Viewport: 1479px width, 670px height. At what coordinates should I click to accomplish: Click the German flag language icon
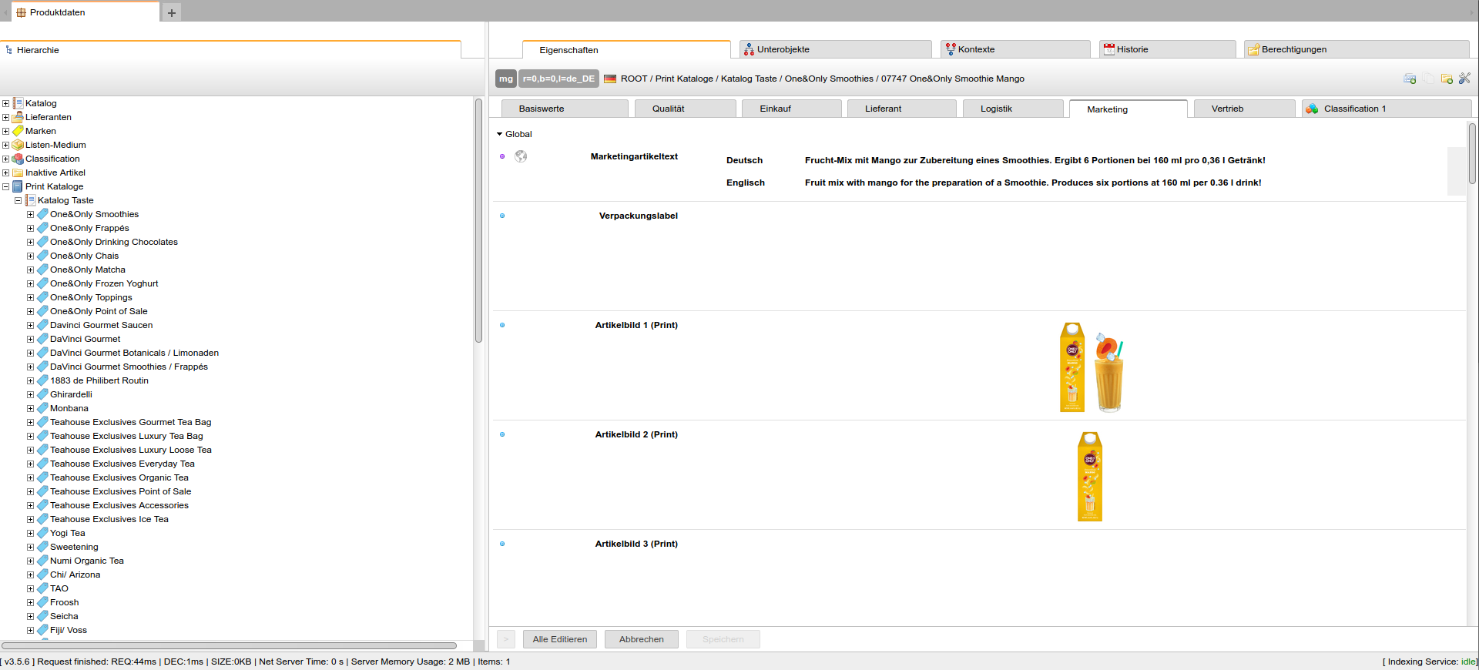[x=610, y=79]
